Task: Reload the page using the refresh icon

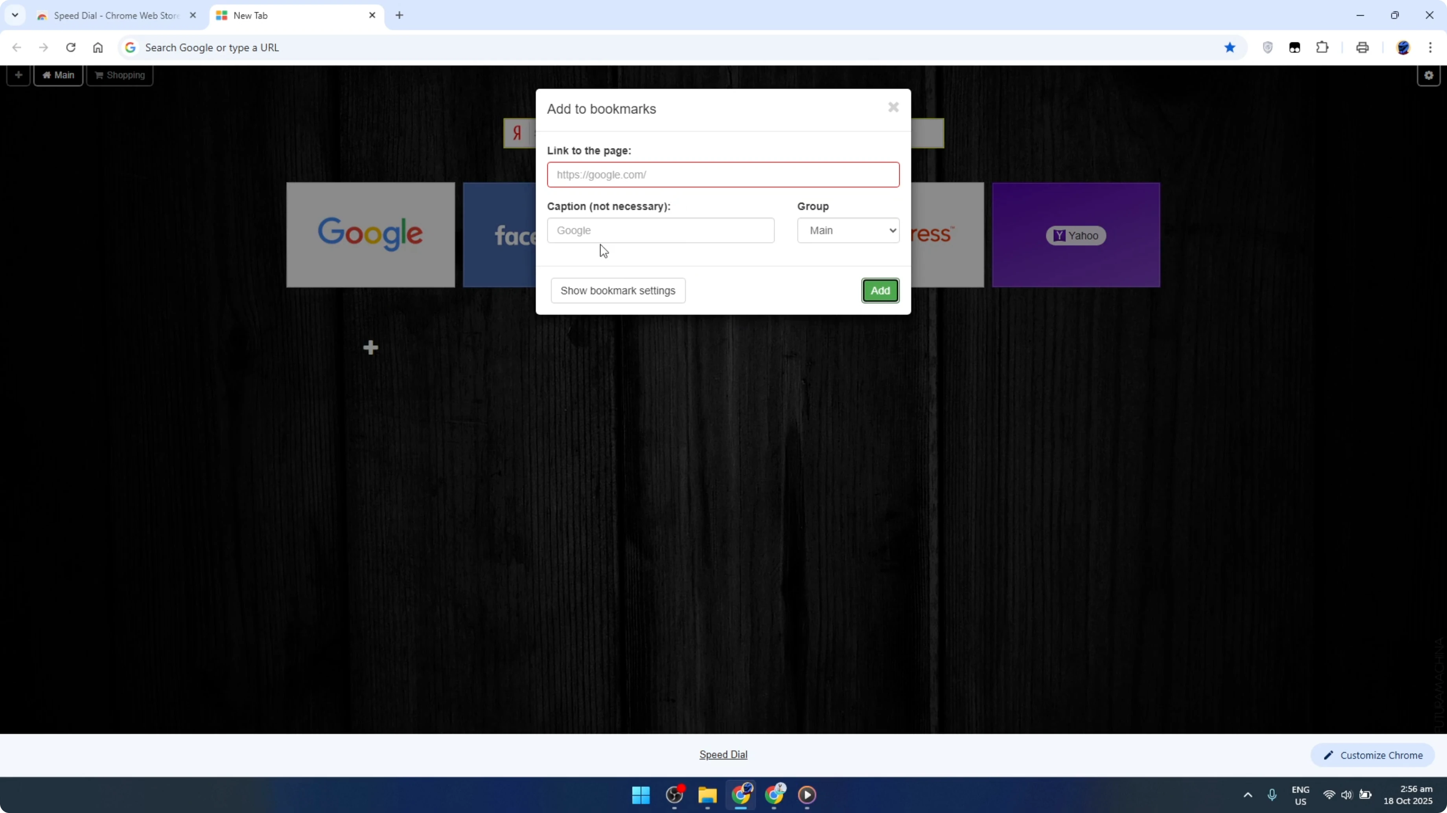Action: point(71,48)
